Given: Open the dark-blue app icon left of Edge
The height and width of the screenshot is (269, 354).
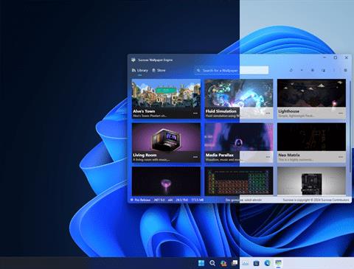Looking at the screenshot, I should 256,263.
